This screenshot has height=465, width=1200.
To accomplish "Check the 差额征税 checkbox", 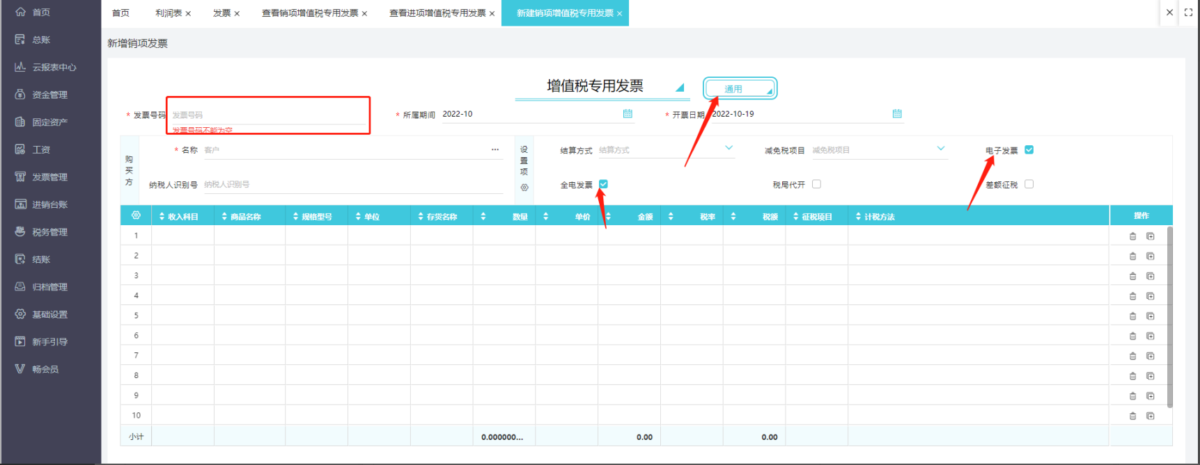I will [1029, 184].
